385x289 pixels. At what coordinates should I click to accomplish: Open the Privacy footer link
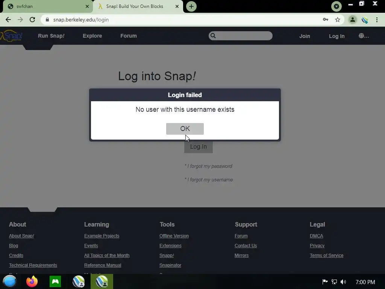[x=317, y=246]
